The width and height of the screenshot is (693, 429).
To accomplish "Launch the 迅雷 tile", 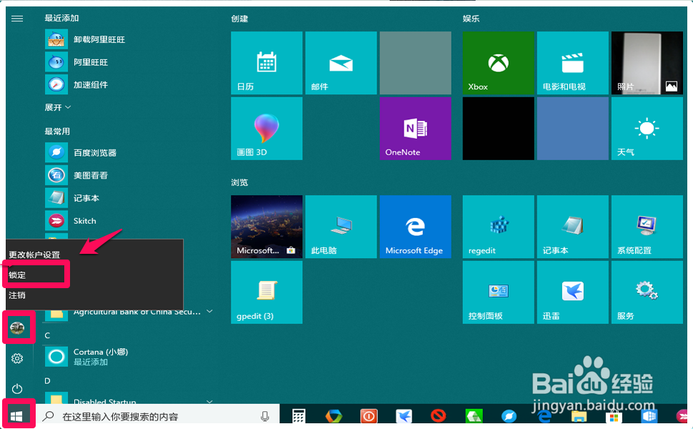I will point(572,292).
